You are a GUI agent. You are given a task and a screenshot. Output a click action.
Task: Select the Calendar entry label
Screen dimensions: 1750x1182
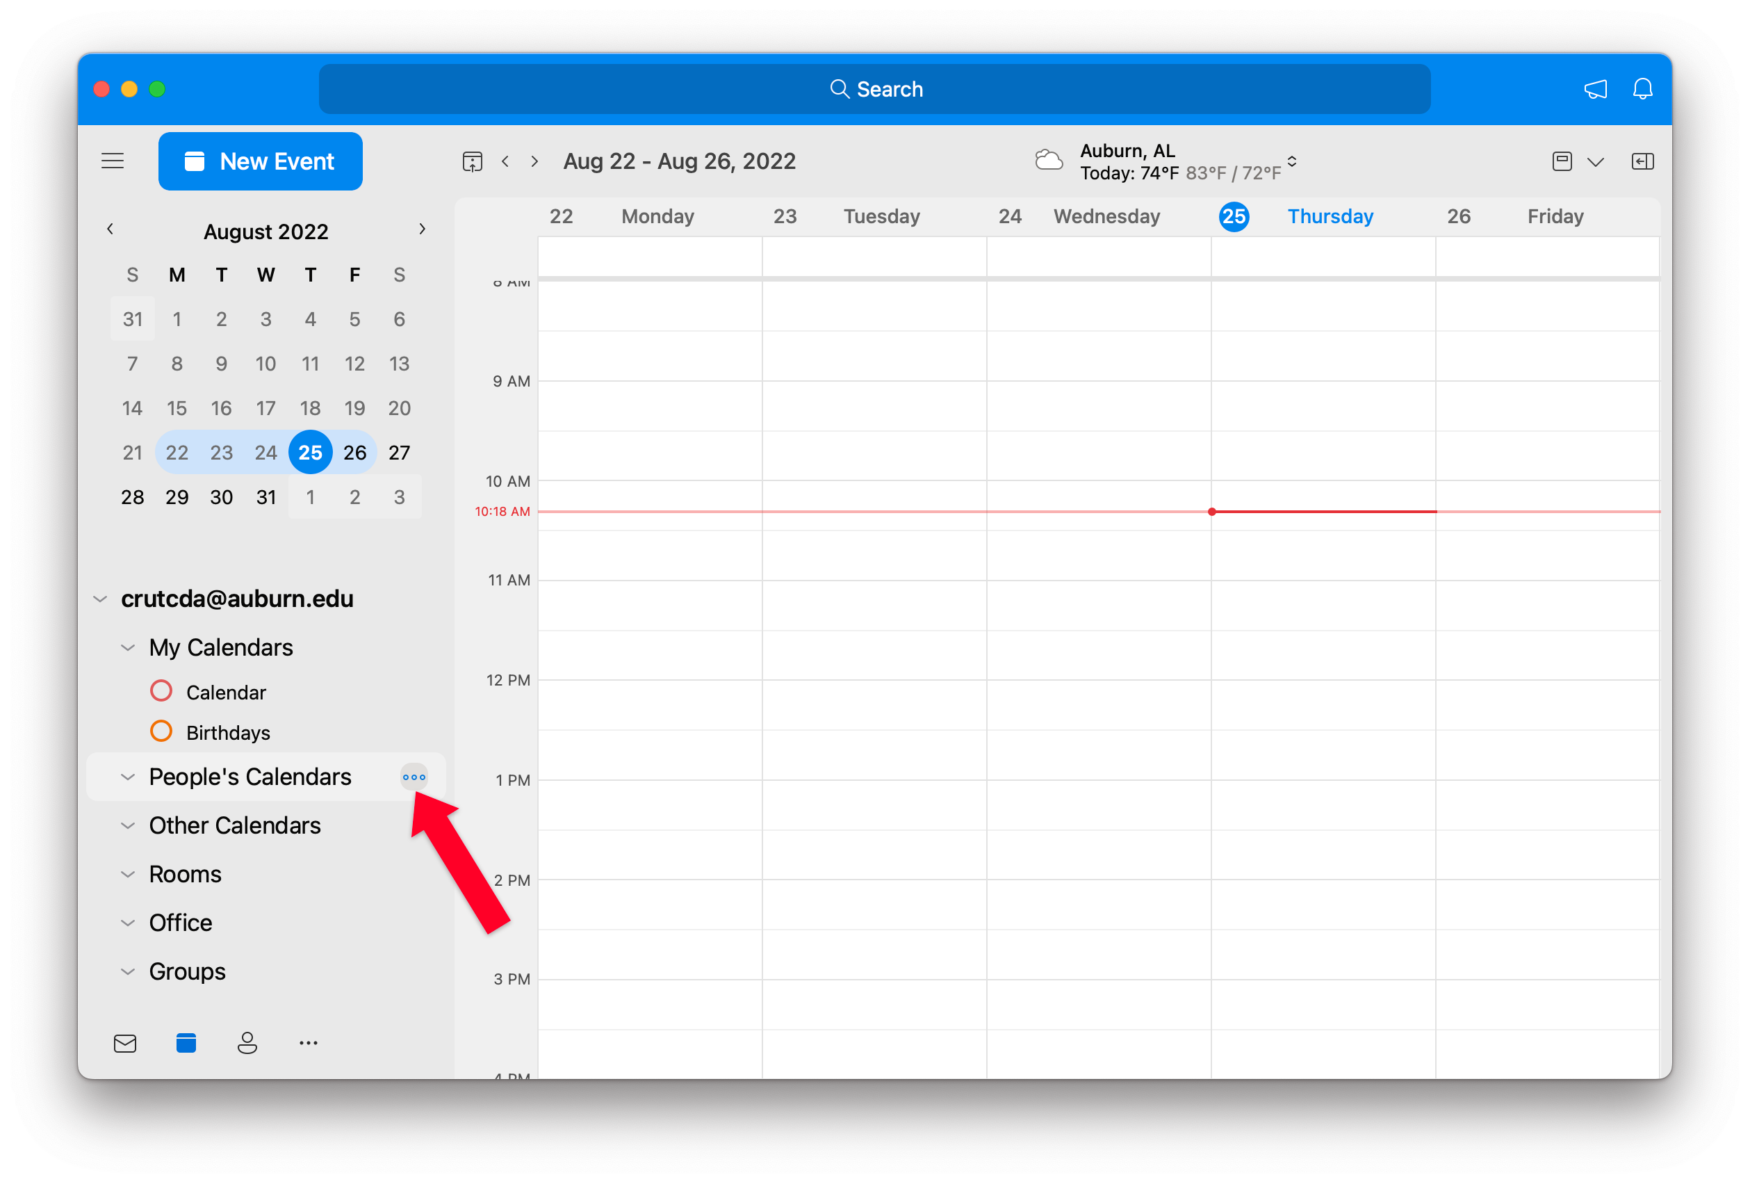click(x=226, y=693)
